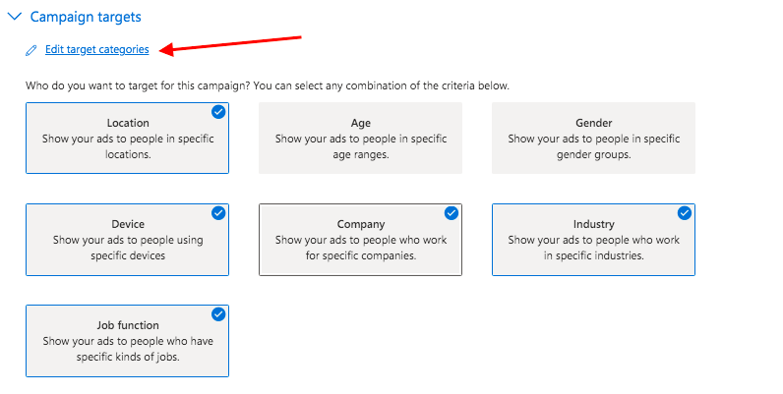
Task: Toggle the Industry targeting card
Action: click(594, 240)
